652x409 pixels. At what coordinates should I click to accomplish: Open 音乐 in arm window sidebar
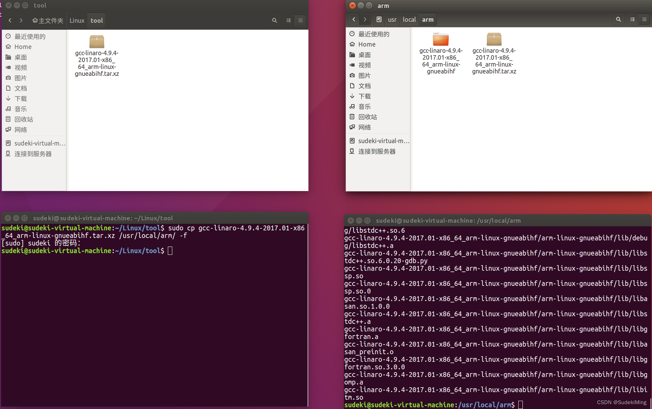[378, 106]
